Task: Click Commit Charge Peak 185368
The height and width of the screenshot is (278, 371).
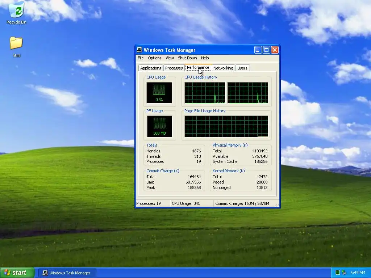Action: 194,188
